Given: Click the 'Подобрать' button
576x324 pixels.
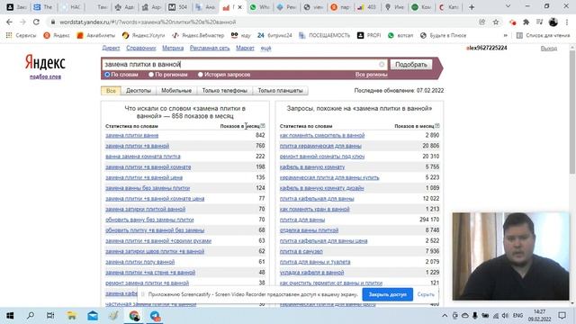Looking at the screenshot, I should click(x=411, y=64).
